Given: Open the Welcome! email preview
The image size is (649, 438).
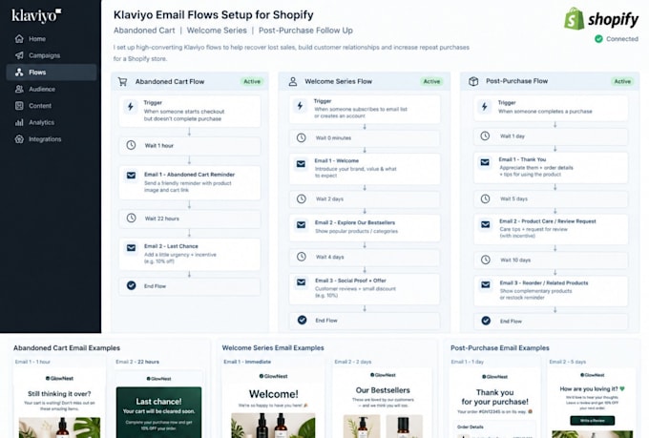Looking at the screenshot, I should coord(274,404).
